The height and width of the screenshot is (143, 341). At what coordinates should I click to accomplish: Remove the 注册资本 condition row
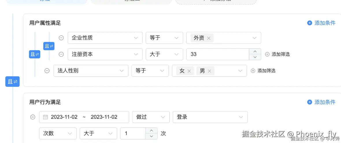pos(61,54)
